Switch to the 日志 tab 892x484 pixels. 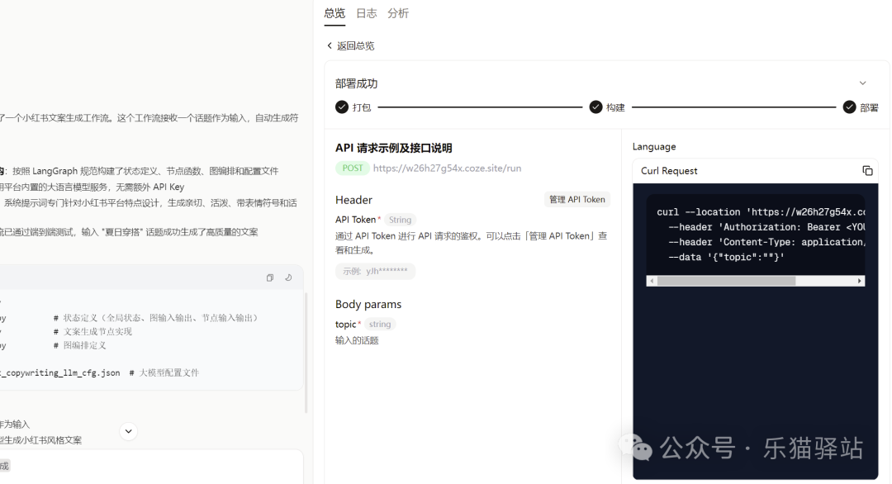tap(366, 13)
